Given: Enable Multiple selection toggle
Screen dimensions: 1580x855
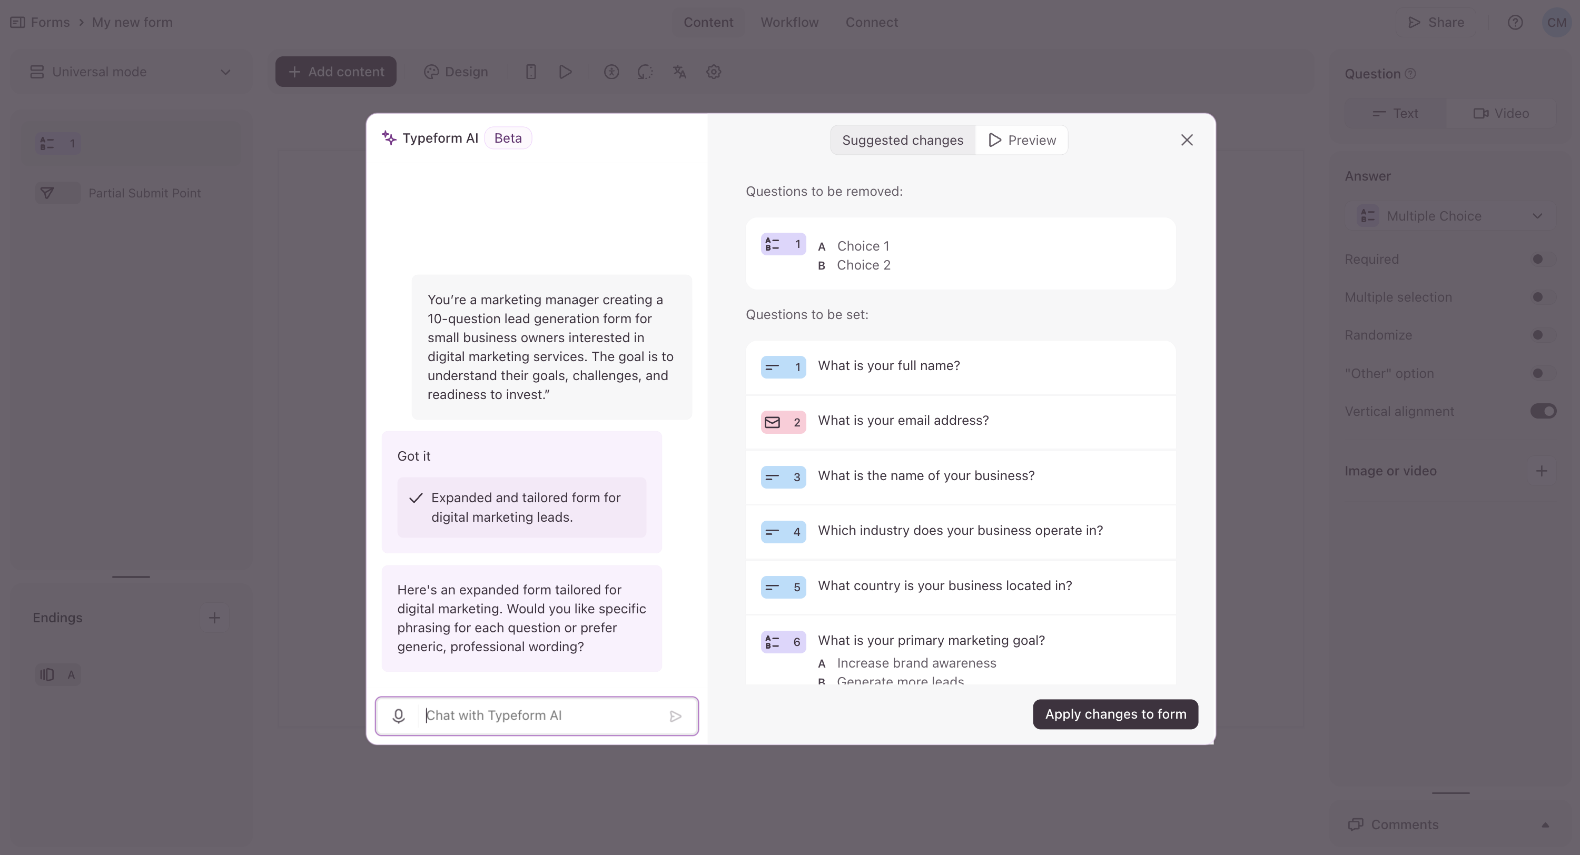Looking at the screenshot, I should (x=1542, y=297).
